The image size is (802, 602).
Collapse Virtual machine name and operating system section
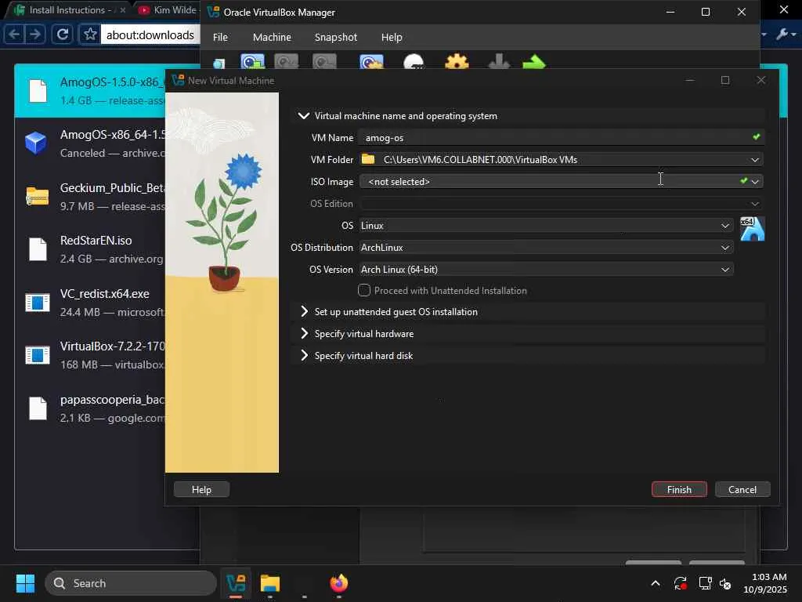tap(303, 116)
